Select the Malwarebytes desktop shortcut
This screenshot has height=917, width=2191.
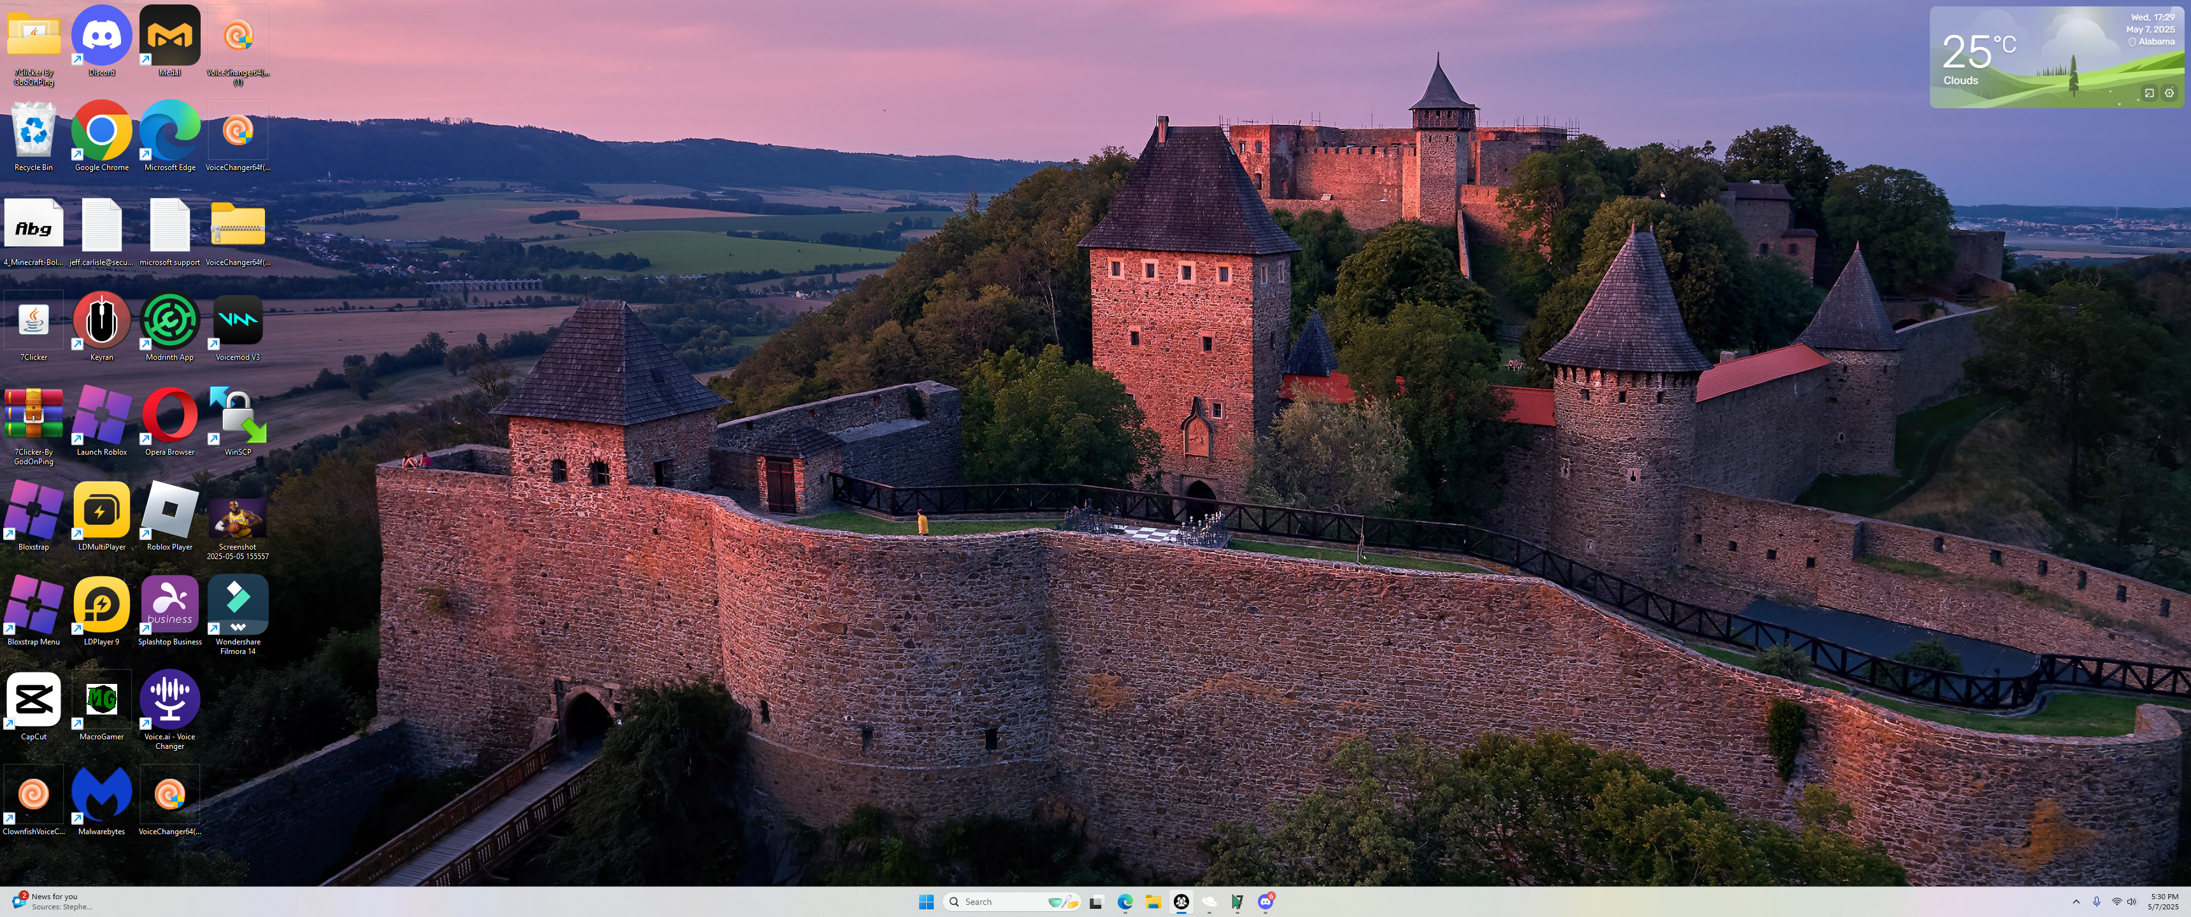click(x=101, y=795)
